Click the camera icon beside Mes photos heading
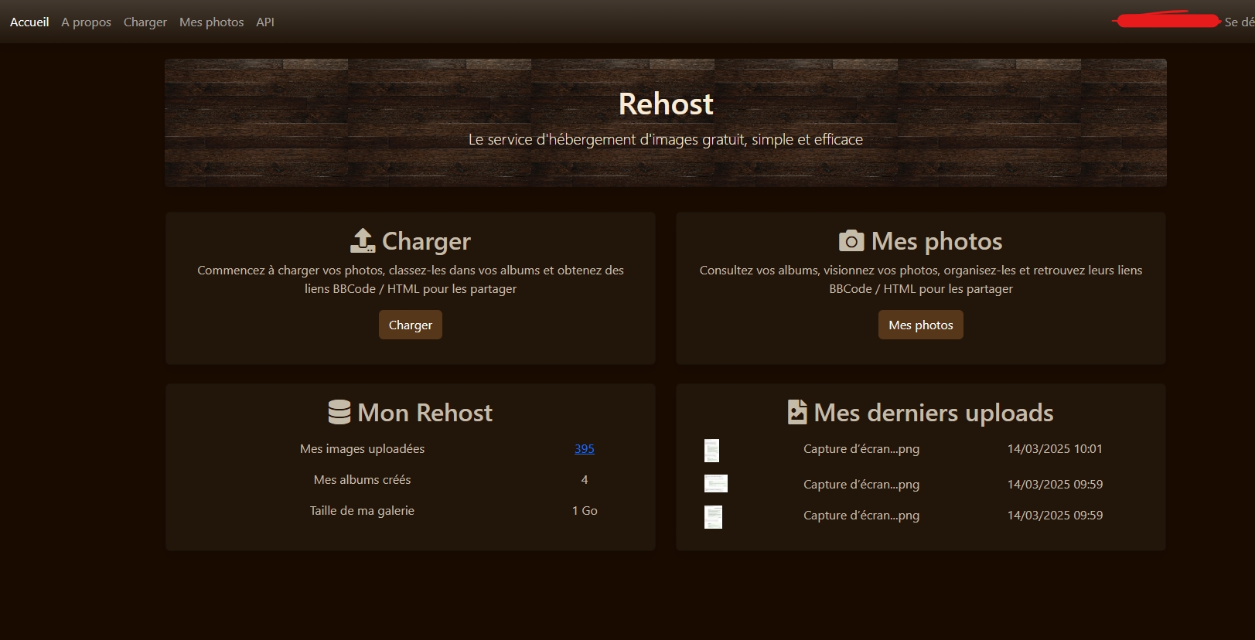The width and height of the screenshot is (1255, 640). (x=851, y=240)
